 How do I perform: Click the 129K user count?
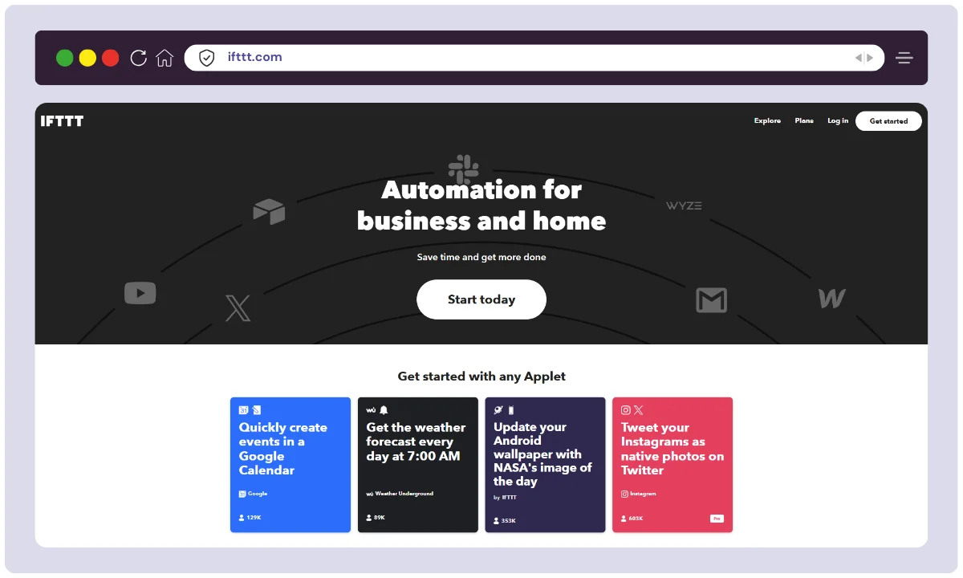click(254, 518)
